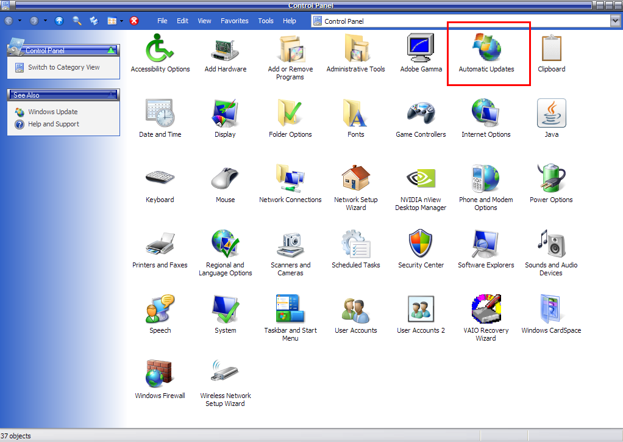Open the Security Center shield icon
The height and width of the screenshot is (442, 623).
pyautogui.click(x=421, y=244)
